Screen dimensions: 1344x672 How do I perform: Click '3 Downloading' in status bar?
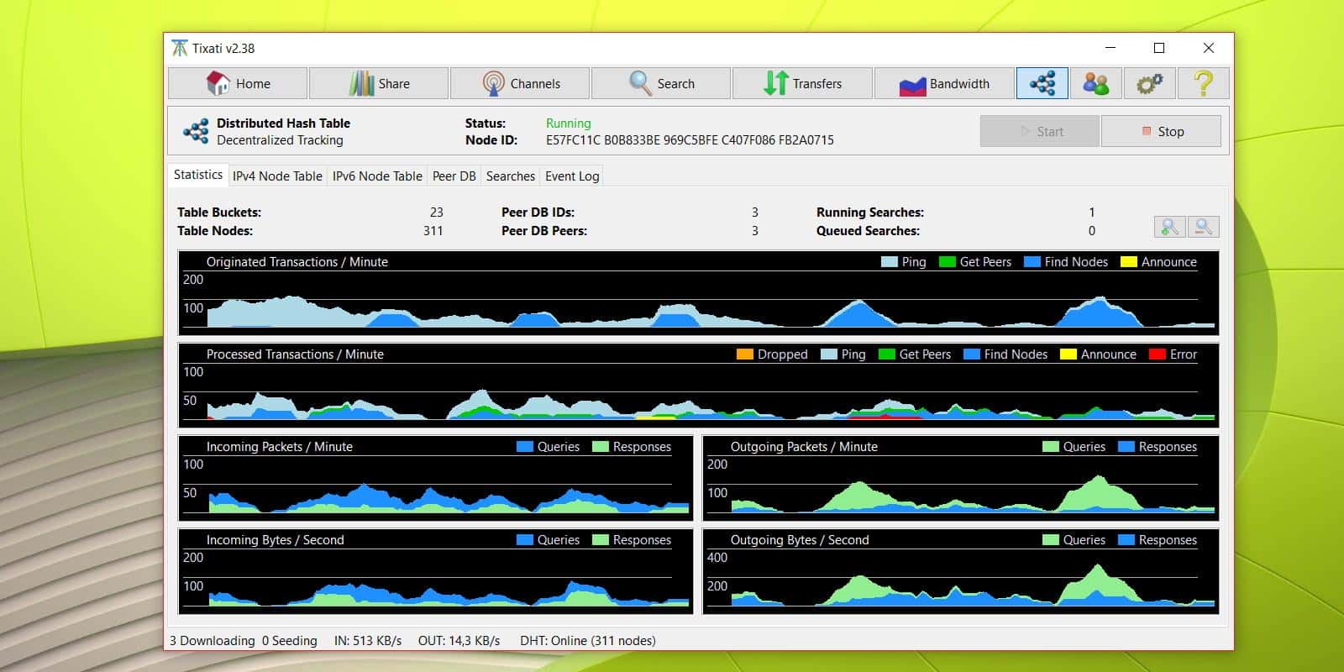[x=213, y=641]
